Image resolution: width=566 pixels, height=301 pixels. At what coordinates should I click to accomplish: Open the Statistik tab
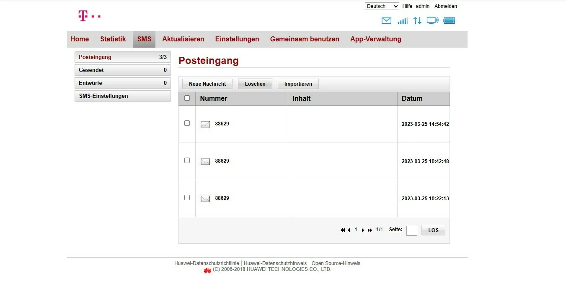[113, 39]
